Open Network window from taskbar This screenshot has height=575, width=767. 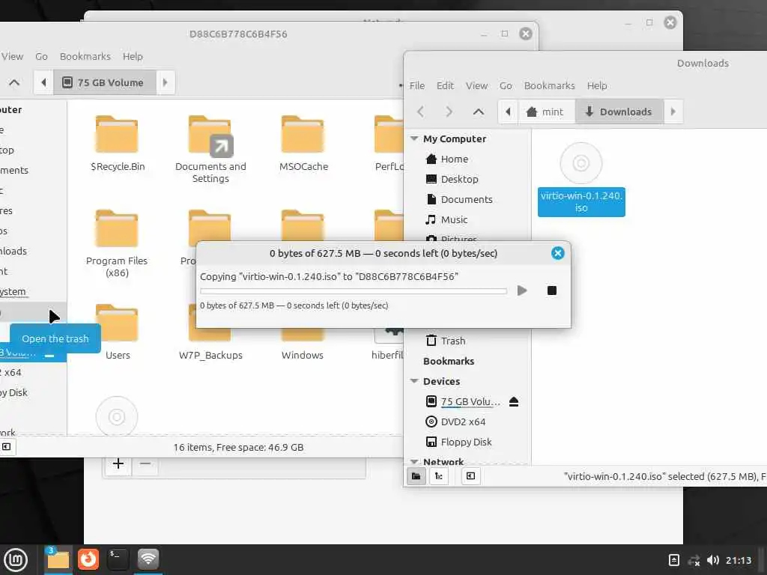point(148,559)
